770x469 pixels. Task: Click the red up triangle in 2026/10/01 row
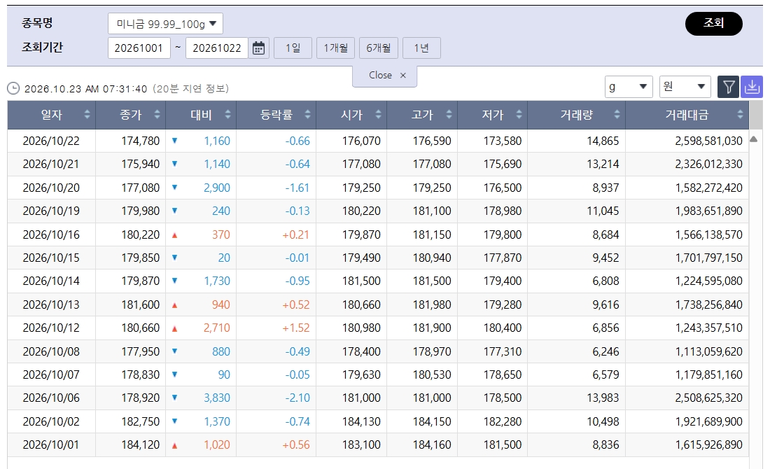click(x=174, y=446)
